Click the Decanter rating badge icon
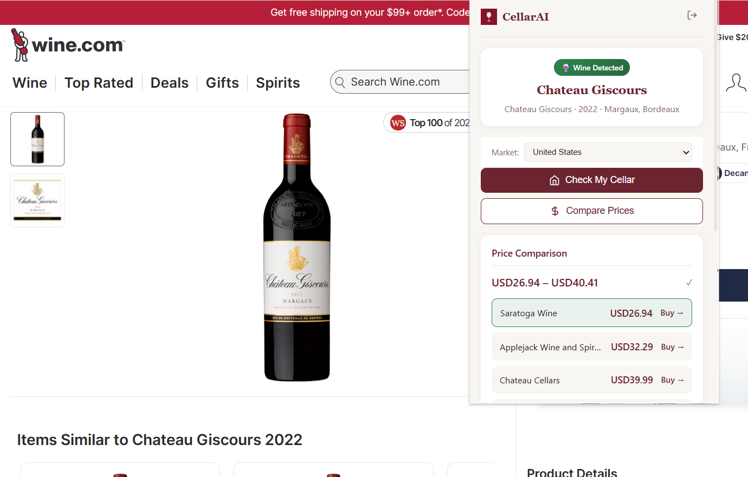This screenshot has height=477, width=748. point(719,173)
